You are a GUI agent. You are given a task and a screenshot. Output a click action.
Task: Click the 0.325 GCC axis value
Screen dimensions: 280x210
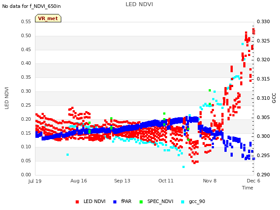tap(263, 41)
